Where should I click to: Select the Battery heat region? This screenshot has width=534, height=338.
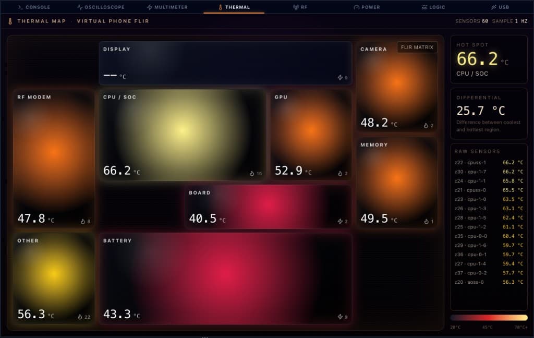click(x=225, y=279)
